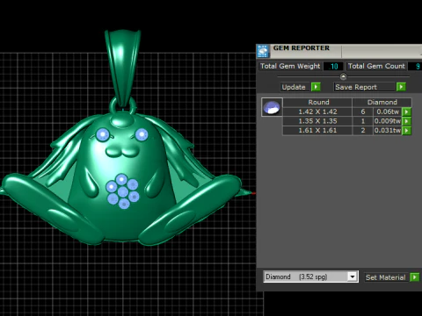Viewport: 422px width, 316px height.
Task: Click green arrow for 0.031tw row
Action: [406, 131]
